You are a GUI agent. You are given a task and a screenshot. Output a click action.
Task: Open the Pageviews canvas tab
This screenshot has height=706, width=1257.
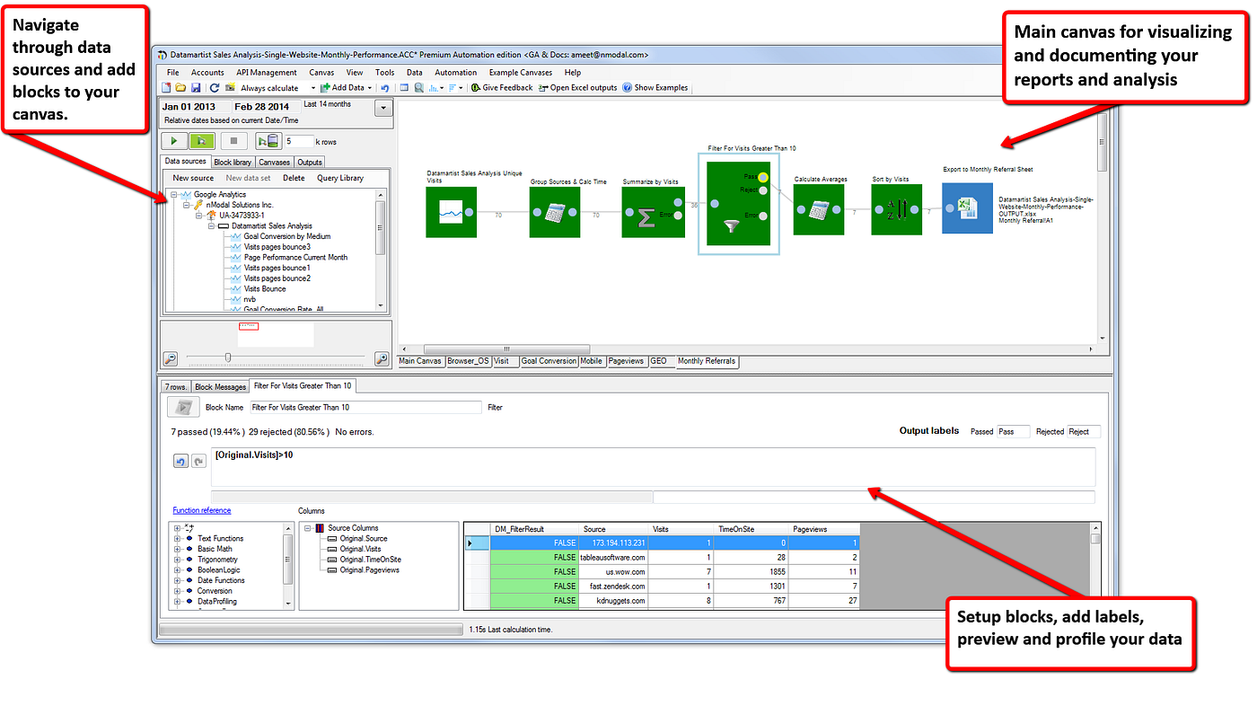point(627,361)
